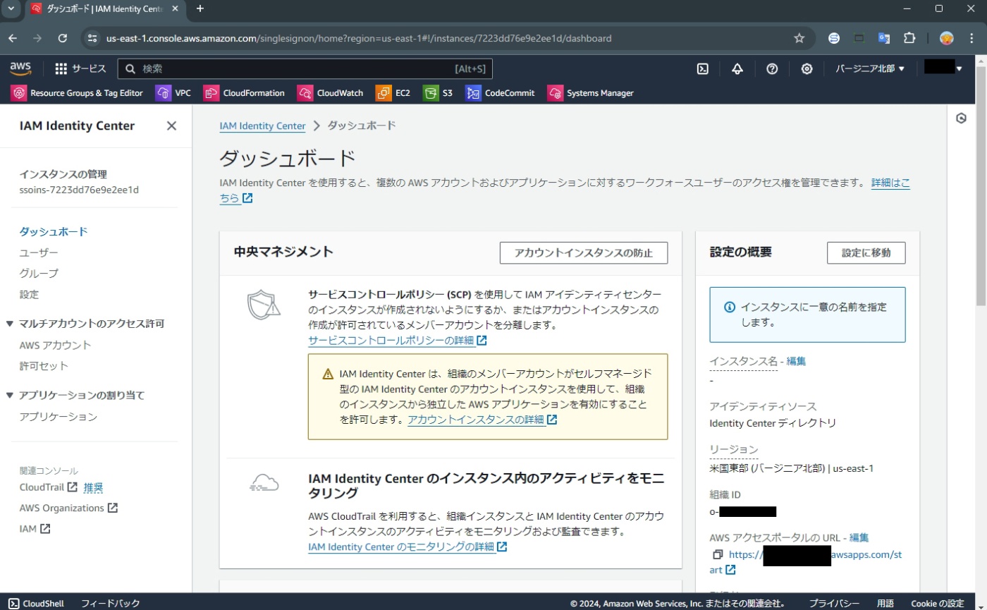Reload the browser page
This screenshot has width=987, height=610.
pyautogui.click(x=63, y=38)
